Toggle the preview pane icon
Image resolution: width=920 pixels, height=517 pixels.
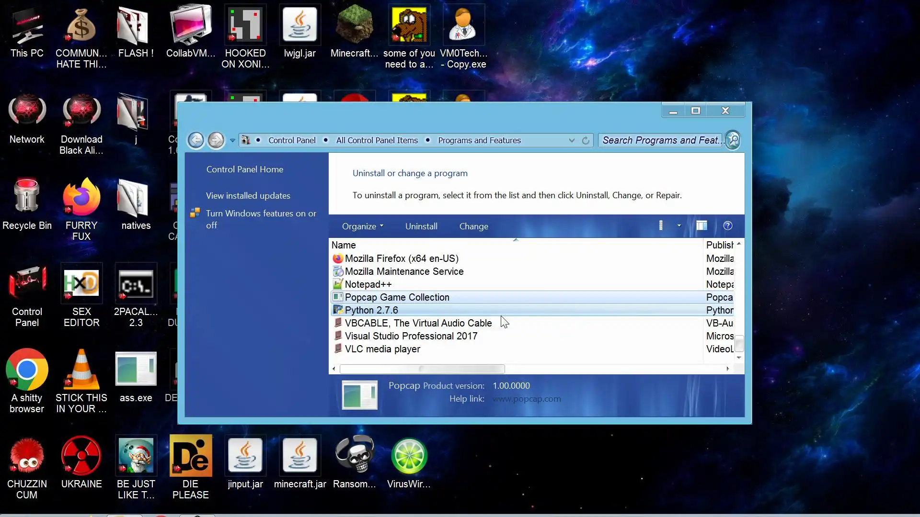click(x=701, y=226)
